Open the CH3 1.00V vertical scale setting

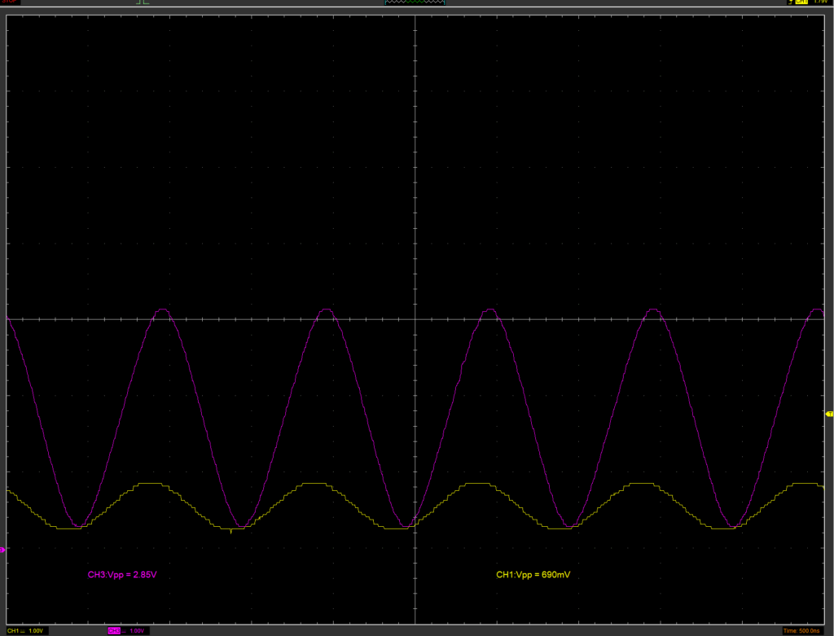(x=137, y=631)
